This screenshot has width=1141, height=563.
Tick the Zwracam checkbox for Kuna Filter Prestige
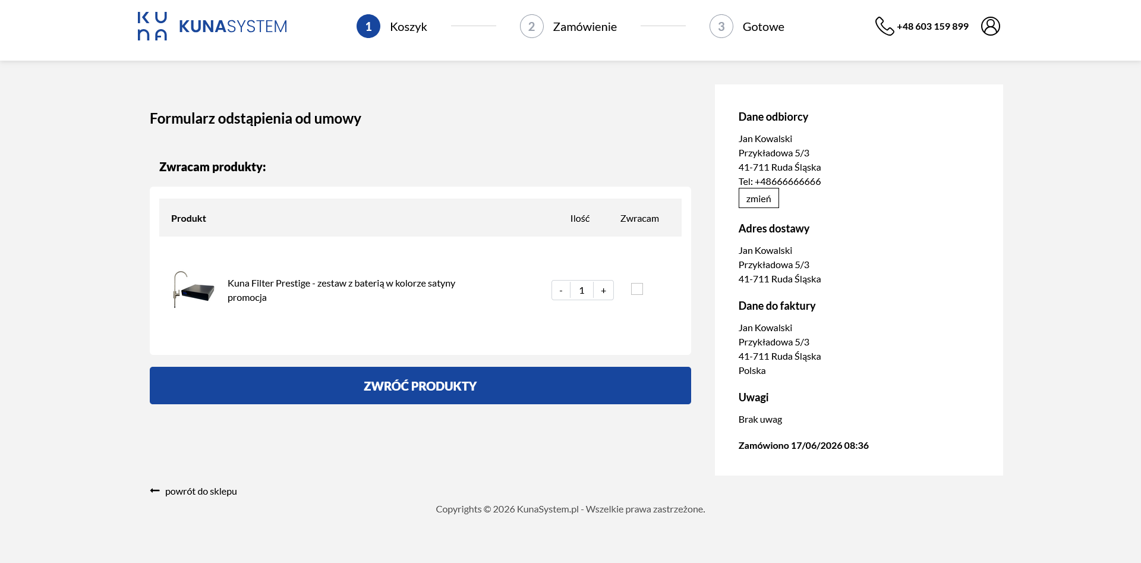(x=637, y=289)
